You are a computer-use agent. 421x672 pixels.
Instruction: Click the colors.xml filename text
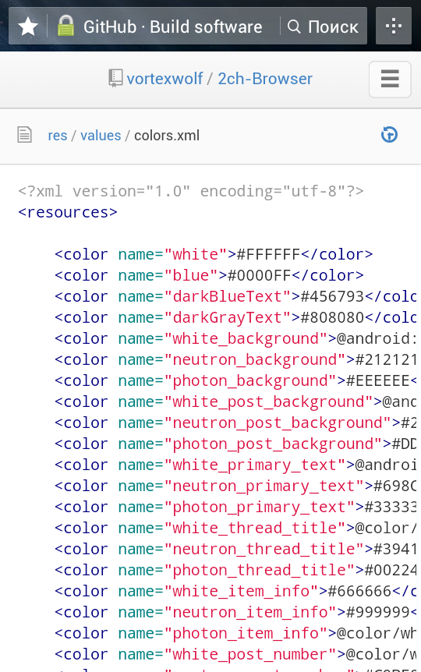click(167, 136)
